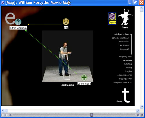Viewport: 145px width, 118px height.
Task: Click the 'theory' label
Action: click(x=119, y=101)
